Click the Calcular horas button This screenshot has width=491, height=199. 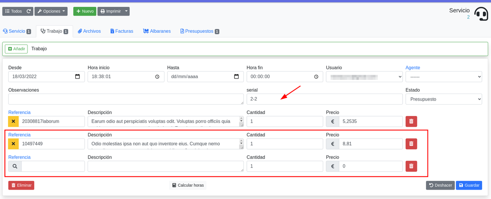(x=188, y=185)
